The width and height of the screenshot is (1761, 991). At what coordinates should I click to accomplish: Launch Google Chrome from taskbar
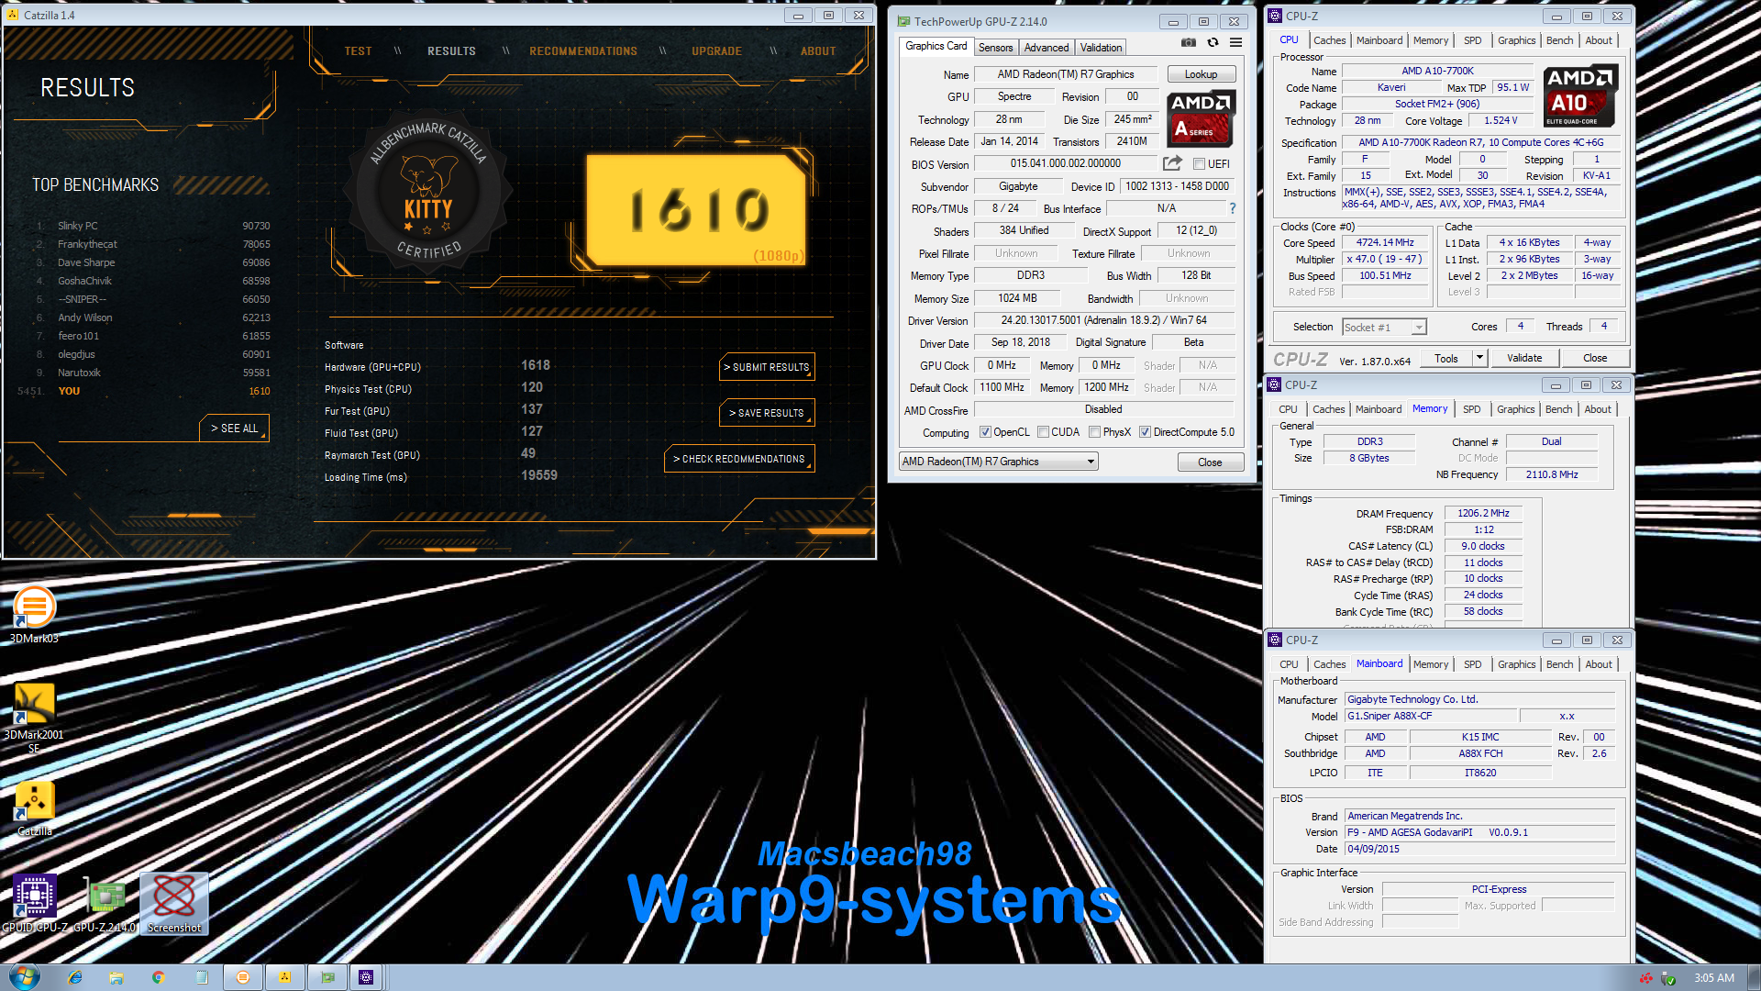click(158, 977)
